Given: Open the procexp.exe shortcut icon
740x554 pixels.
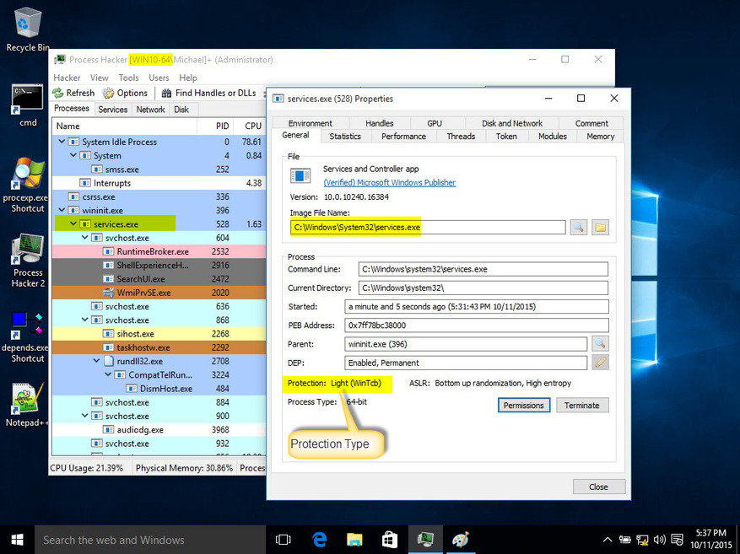Looking at the screenshot, I should [x=27, y=174].
